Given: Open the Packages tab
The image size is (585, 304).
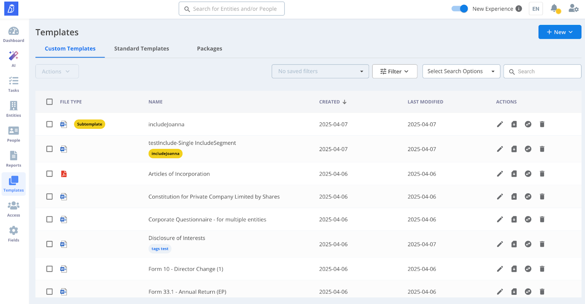Looking at the screenshot, I should tap(210, 49).
